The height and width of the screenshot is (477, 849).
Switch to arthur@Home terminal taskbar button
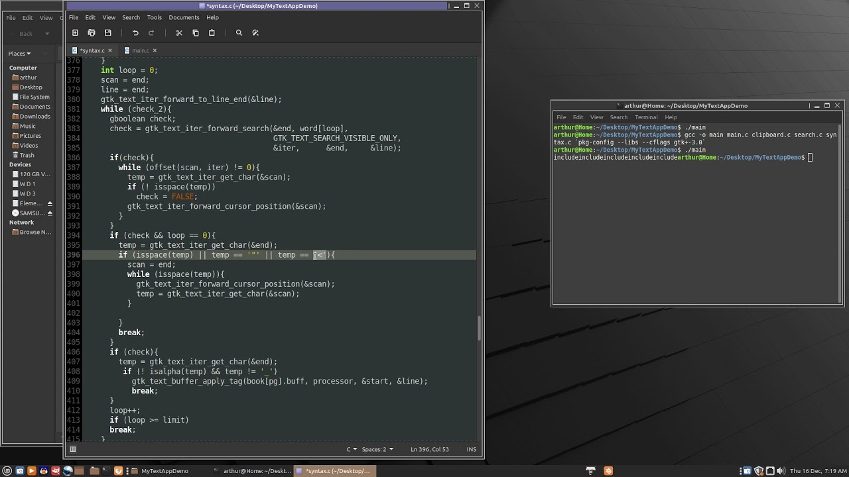(251, 471)
